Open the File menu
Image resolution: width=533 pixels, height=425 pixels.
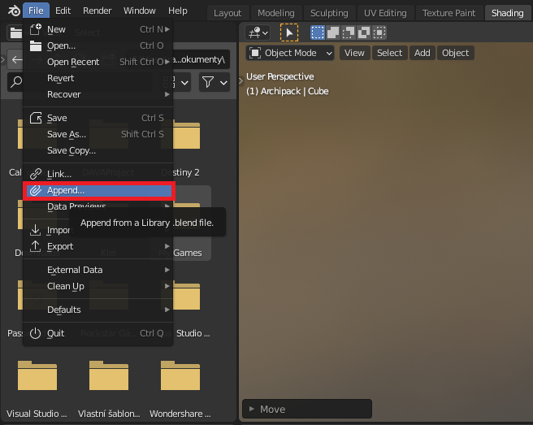click(x=36, y=11)
